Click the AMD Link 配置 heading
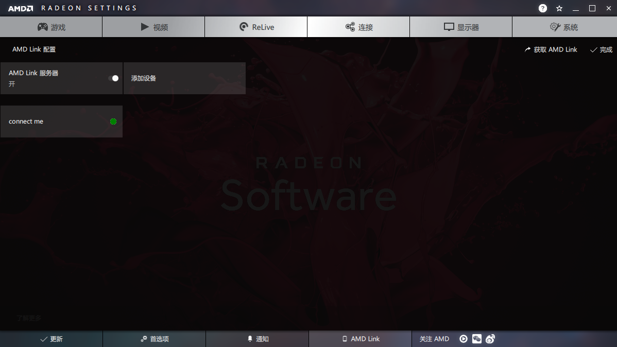This screenshot has height=347, width=617. 34,49
